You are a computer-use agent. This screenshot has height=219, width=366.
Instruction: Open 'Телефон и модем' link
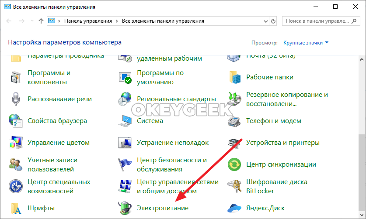tap(274, 121)
